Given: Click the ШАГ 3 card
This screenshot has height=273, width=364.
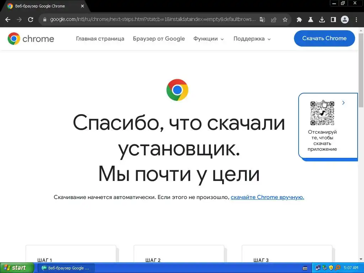Looking at the screenshot, I should 287,254.
